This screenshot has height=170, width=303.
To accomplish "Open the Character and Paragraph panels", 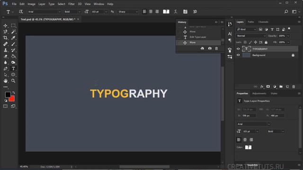I will point(185,12).
